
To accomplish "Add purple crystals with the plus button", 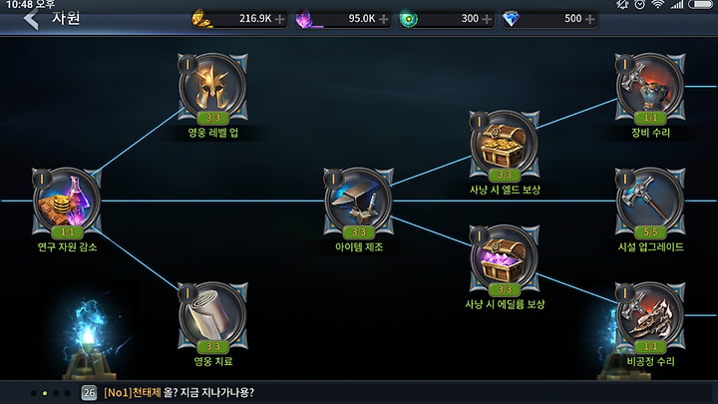I will pos(384,19).
